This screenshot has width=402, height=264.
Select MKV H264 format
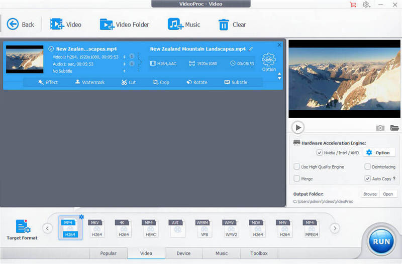pyautogui.click(x=96, y=228)
